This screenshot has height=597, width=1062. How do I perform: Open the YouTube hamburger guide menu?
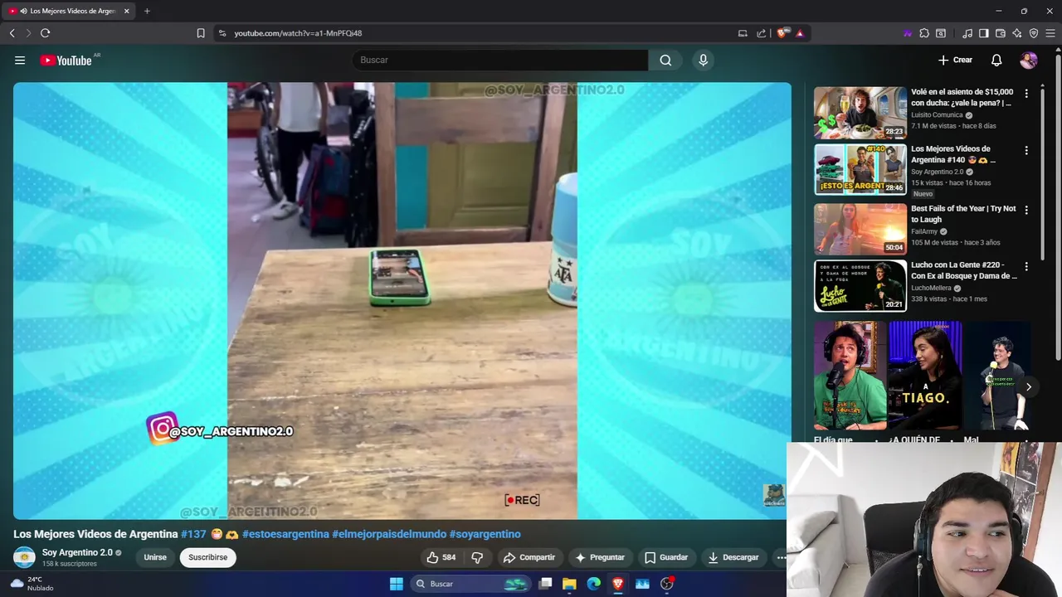tap(20, 60)
